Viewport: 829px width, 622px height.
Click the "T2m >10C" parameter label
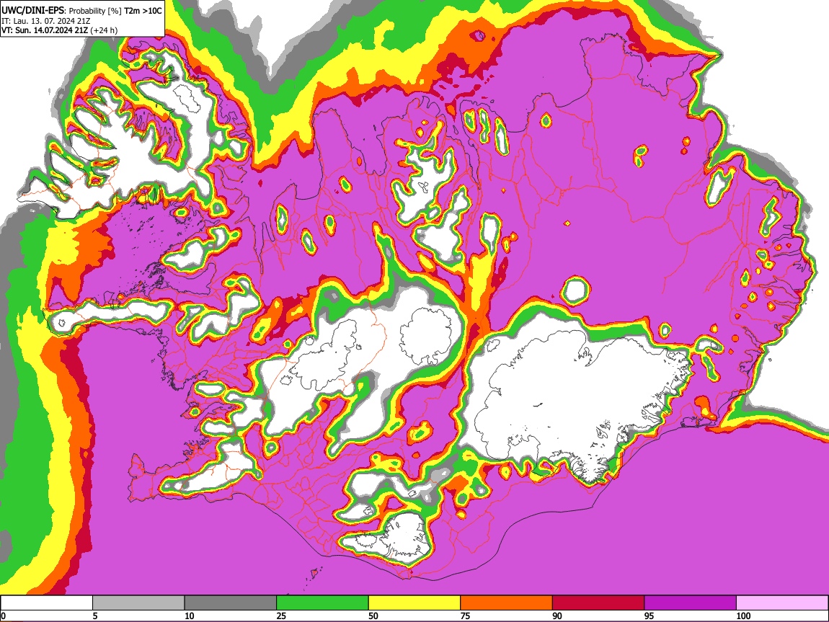coord(143,11)
